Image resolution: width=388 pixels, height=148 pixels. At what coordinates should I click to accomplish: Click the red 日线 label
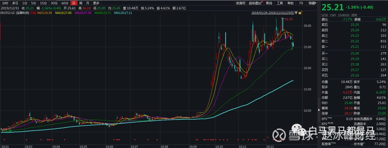[34, 13]
